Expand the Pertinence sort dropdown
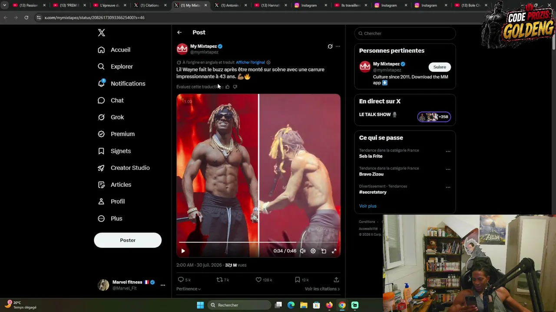 (189, 289)
